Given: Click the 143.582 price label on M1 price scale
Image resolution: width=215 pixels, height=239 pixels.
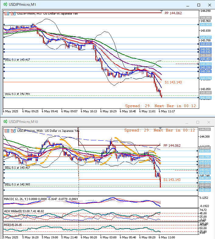Looking at the screenshot, I should point(206,49).
